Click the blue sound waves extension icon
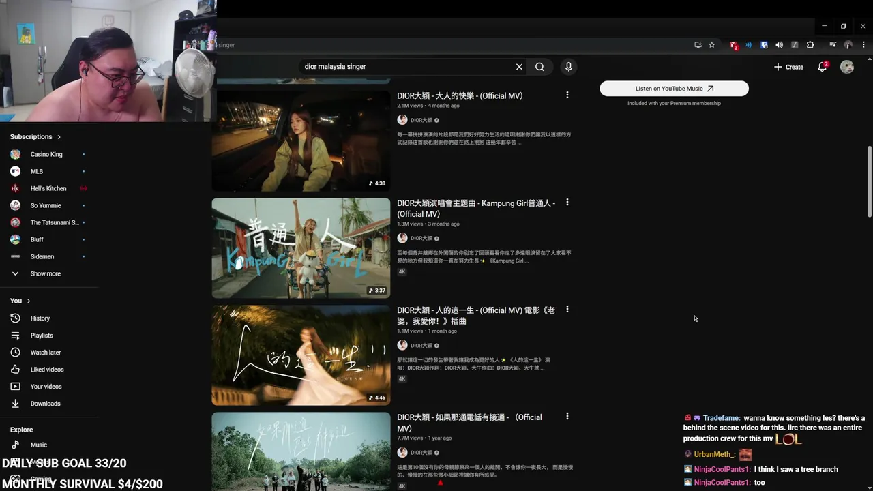The image size is (873, 491). 749,45
